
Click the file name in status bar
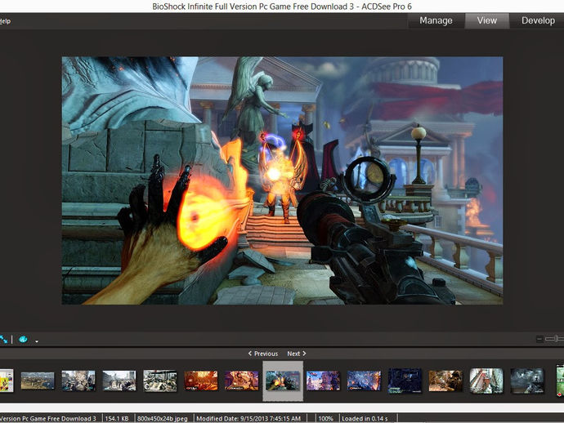(x=48, y=418)
